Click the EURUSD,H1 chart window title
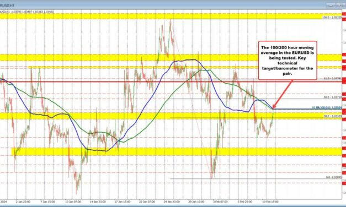Image resolution: width=346 pixels, height=207 pixels. 7,5
